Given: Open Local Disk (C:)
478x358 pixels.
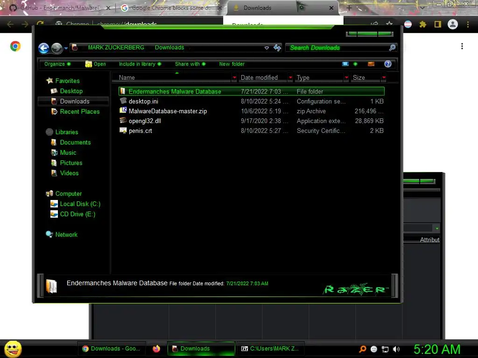Looking at the screenshot, I should [80, 204].
